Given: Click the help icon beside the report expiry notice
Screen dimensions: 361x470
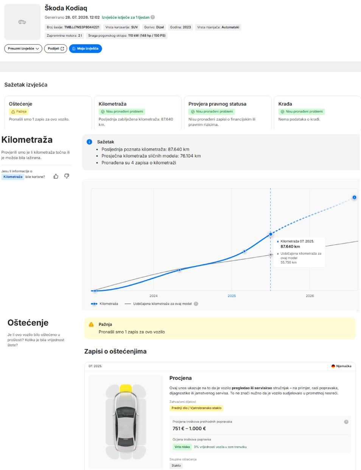Looking at the screenshot, I should coord(152,17).
